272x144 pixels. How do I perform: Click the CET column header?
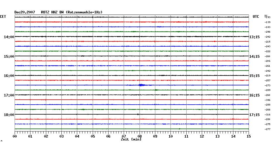[3, 17]
